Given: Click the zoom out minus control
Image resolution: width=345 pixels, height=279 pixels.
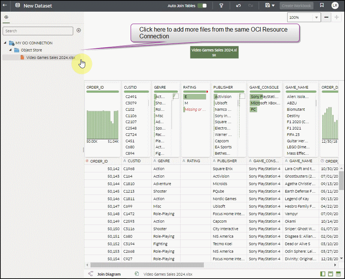Looking at the screenshot, I should point(326,17).
